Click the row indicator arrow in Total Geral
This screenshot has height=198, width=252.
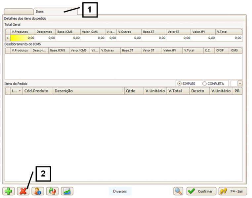(8, 38)
